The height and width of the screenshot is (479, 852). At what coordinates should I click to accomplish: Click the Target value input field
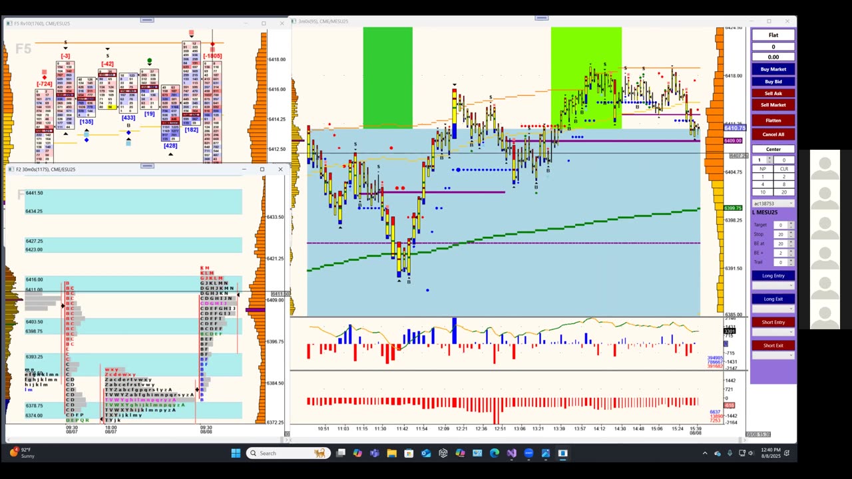[780, 225]
